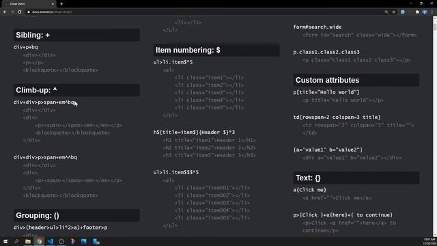The height and width of the screenshot is (246, 437).
Task: Click the 'a{Click me}' abbreviation
Action: 309,190
